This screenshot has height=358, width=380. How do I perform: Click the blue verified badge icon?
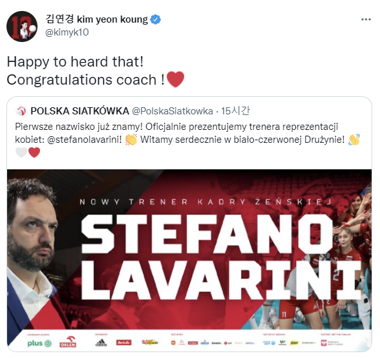(156, 19)
